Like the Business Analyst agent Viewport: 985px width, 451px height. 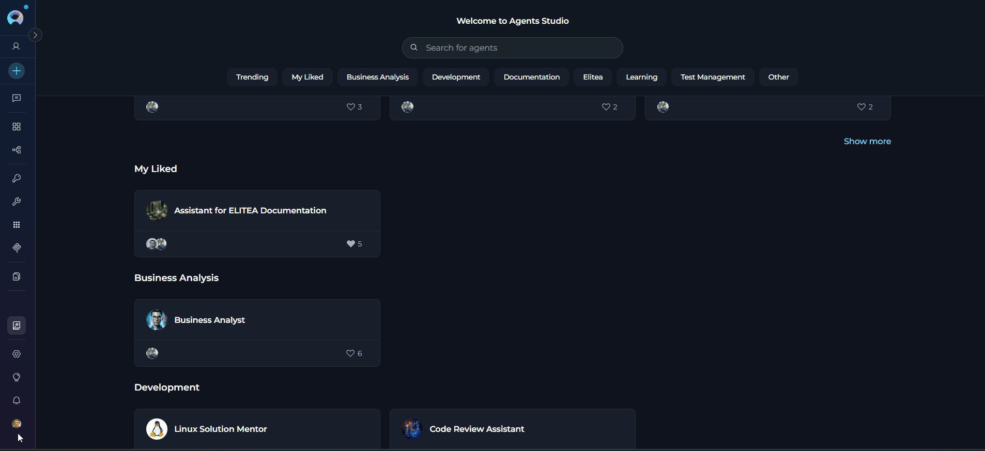pyautogui.click(x=350, y=353)
